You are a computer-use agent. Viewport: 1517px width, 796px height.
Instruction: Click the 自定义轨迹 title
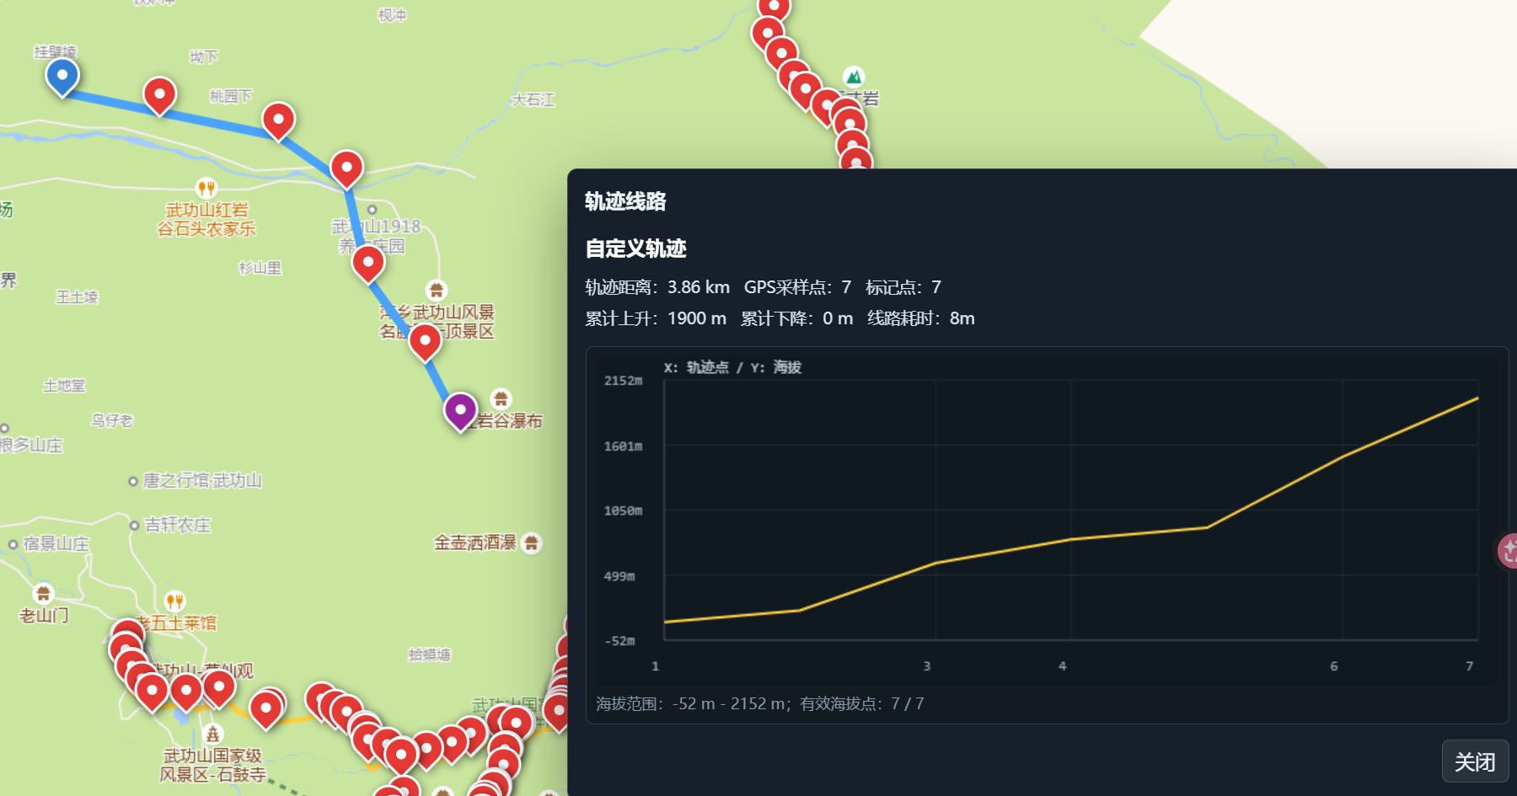[636, 248]
